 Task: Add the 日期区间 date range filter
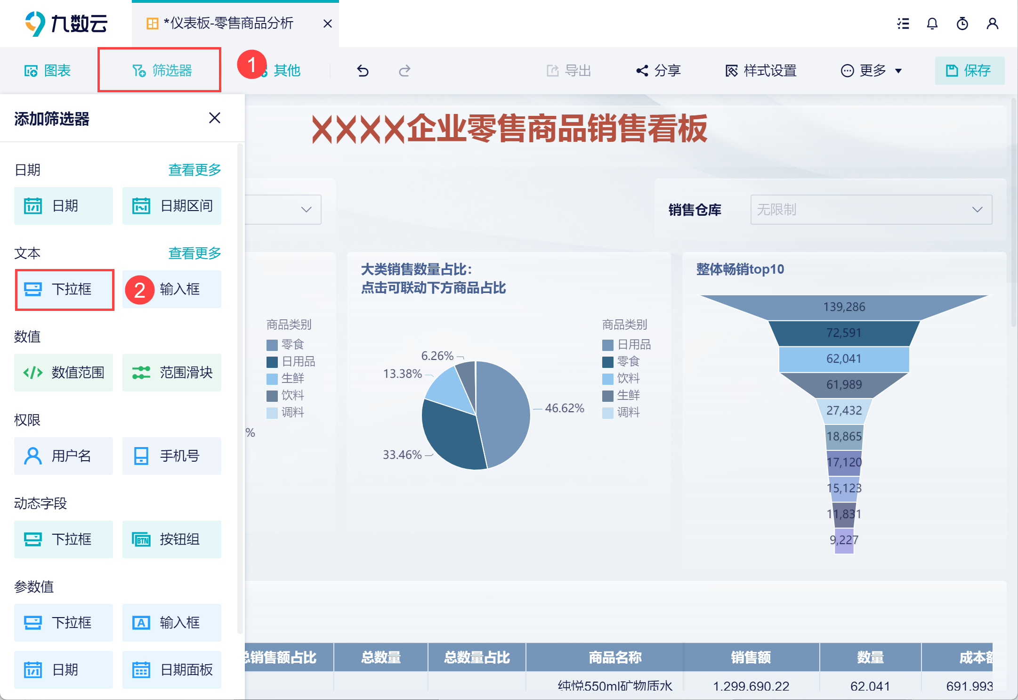tap(172, 206)
